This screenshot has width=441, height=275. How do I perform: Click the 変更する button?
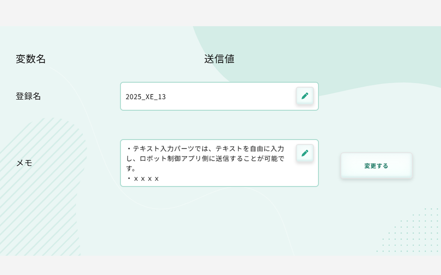pyautogui.click(x=376, y=166)
